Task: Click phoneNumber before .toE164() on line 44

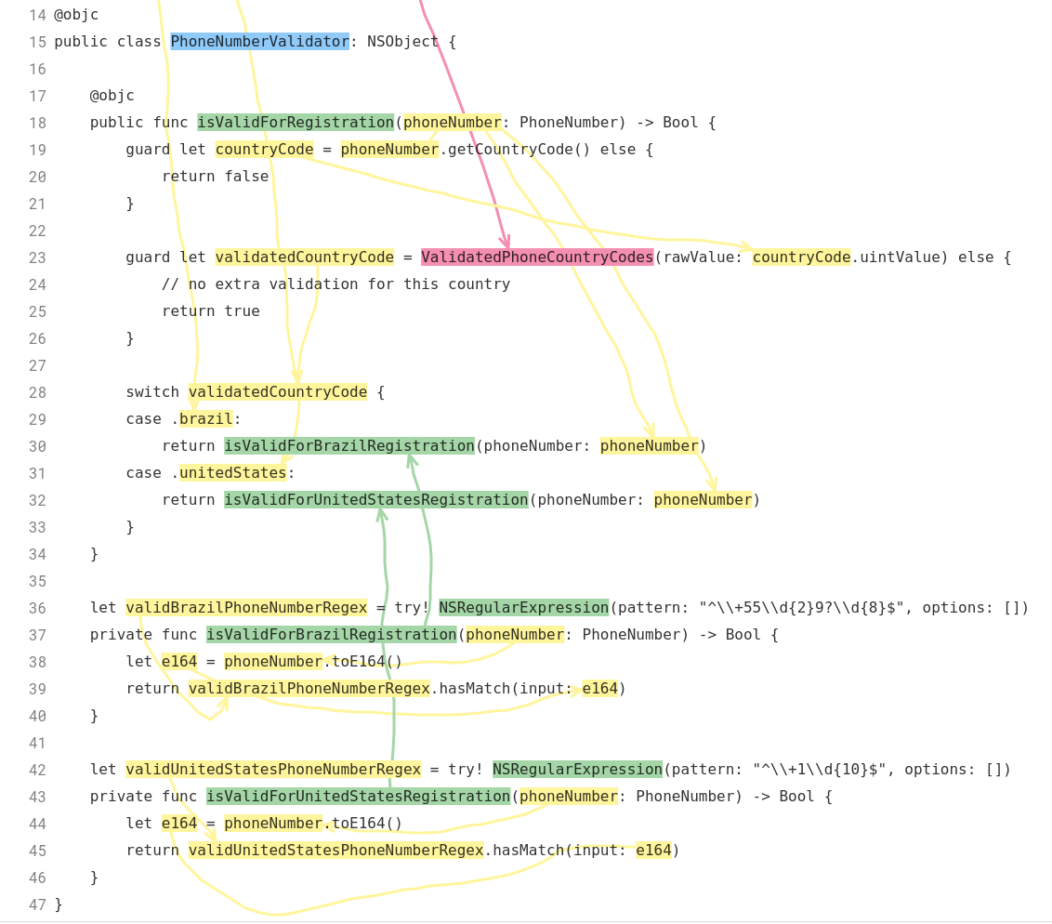Action: click(x=273, y=824)
